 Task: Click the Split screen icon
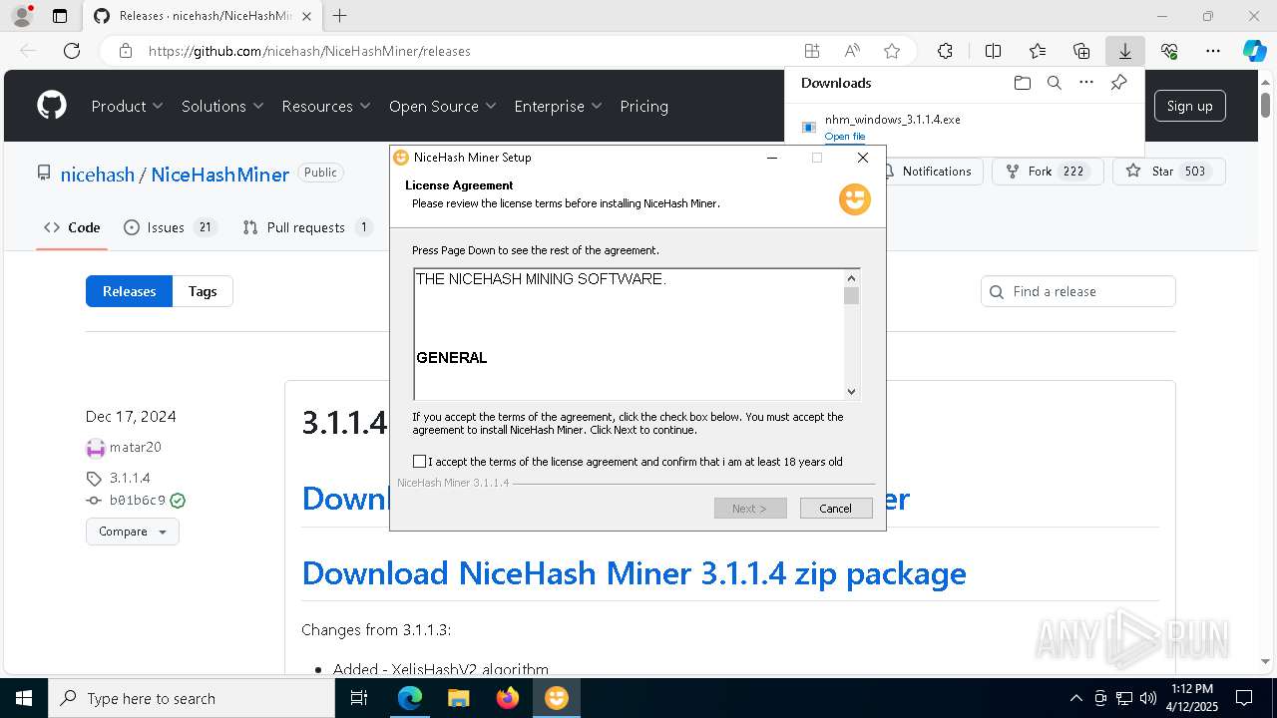coord(993,51)
